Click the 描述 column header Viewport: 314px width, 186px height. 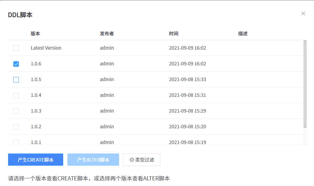tap(243, 34)
